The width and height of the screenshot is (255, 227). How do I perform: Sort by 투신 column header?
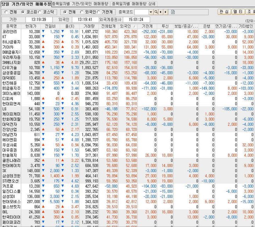165,26
